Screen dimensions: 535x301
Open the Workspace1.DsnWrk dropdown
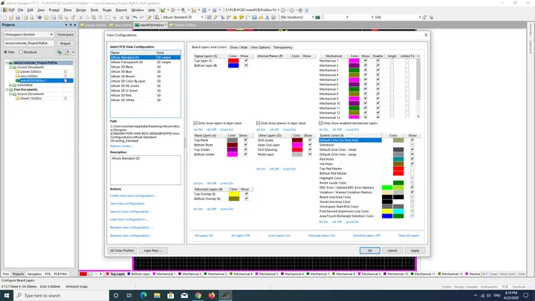point(51,34)
